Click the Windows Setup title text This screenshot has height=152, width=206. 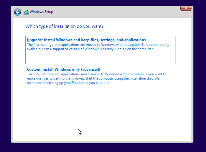[41, 12]
